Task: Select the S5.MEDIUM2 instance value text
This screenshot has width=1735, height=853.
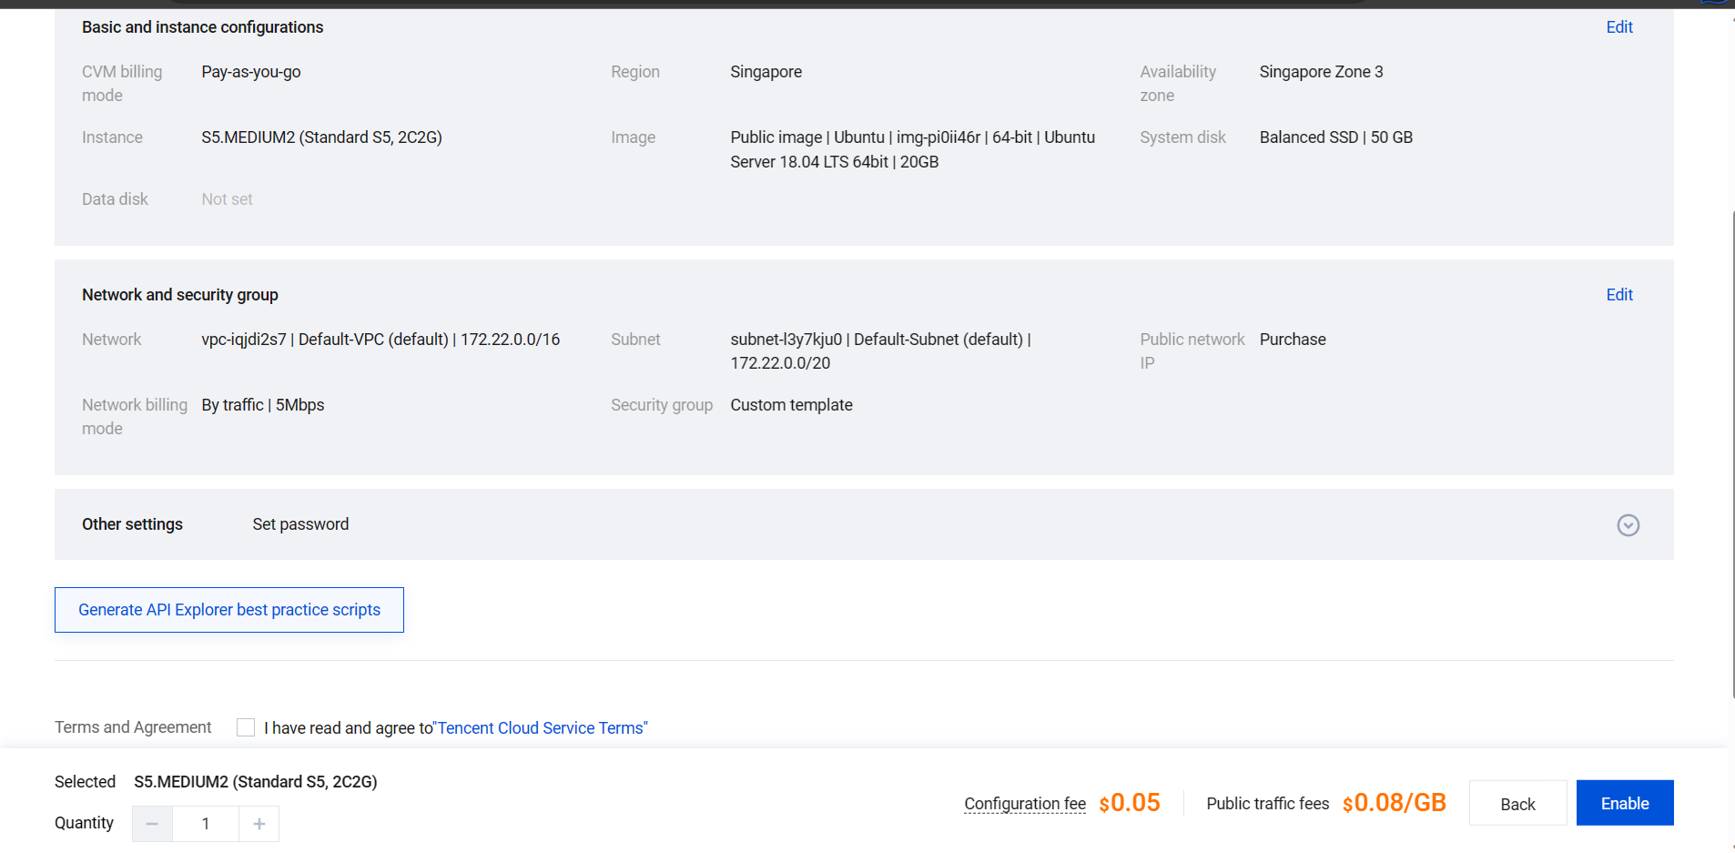Action: (321, 137)
